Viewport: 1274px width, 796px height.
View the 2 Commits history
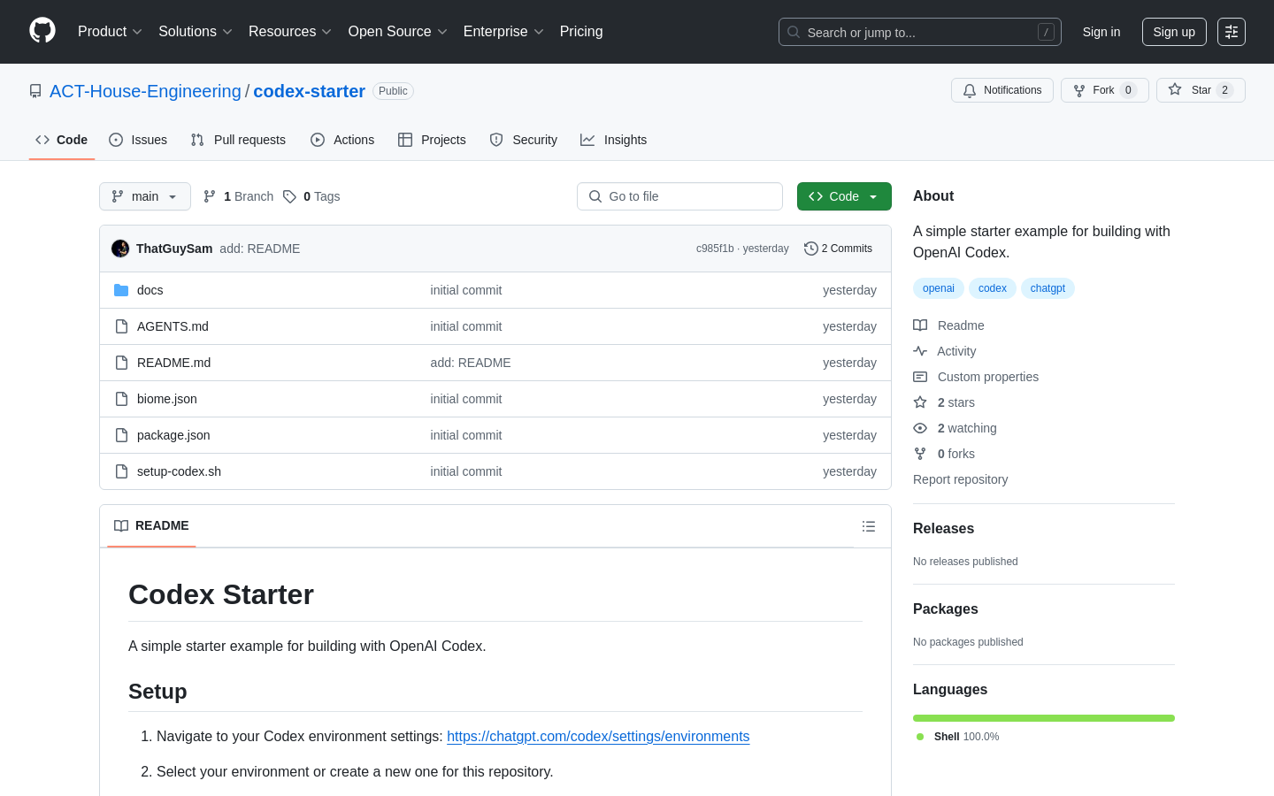pyautogui.click(x=838, y=249)
